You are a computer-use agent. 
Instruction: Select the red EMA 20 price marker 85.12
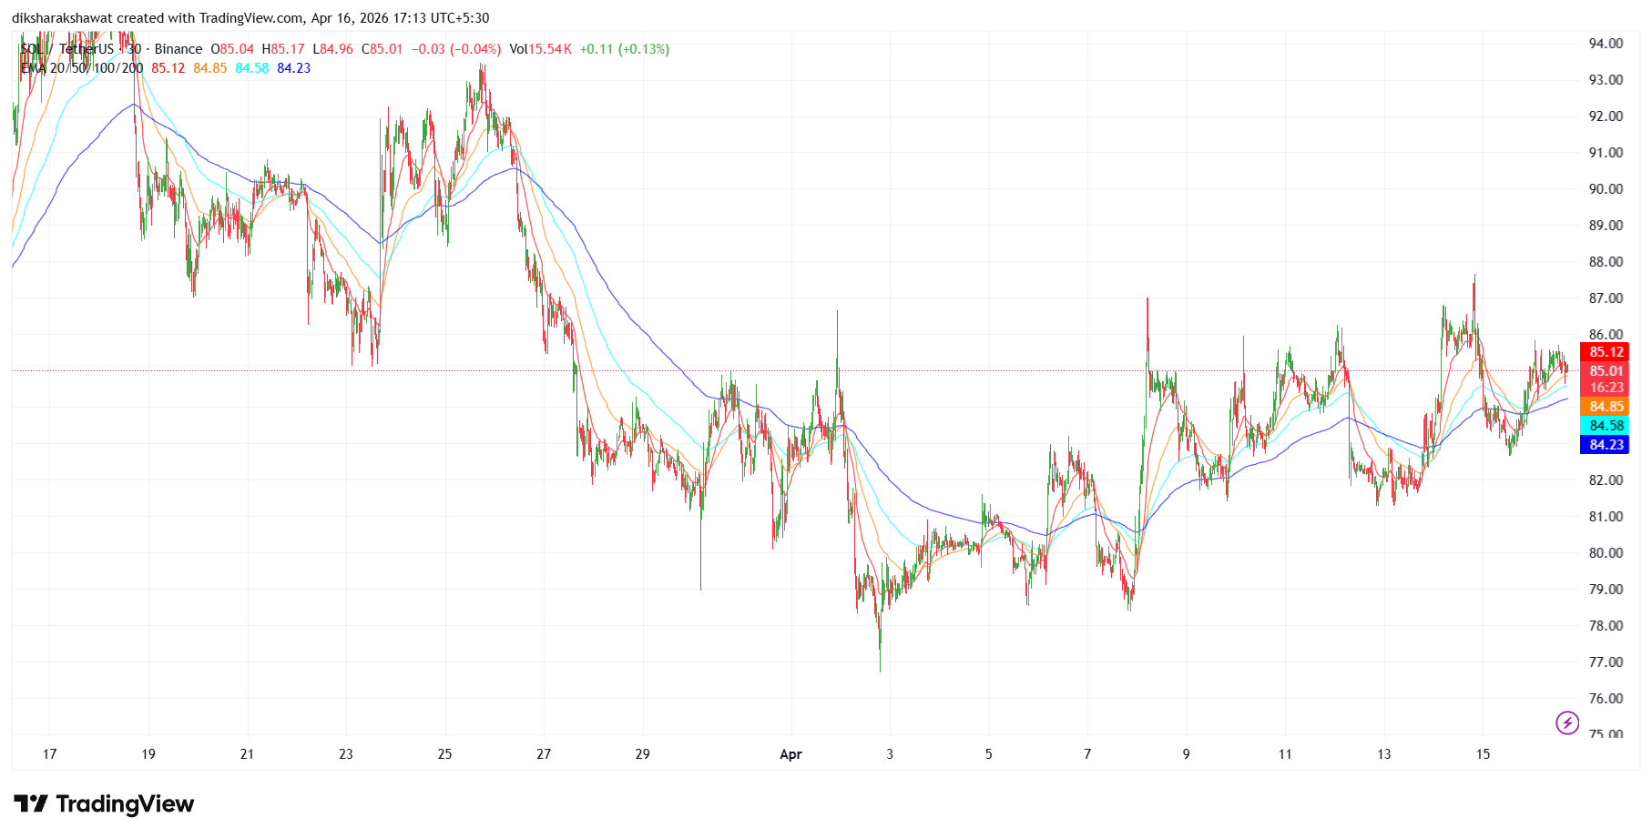pos(1608,351)
